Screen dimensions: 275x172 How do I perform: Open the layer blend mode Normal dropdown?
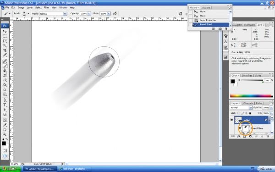coord(241,108)
